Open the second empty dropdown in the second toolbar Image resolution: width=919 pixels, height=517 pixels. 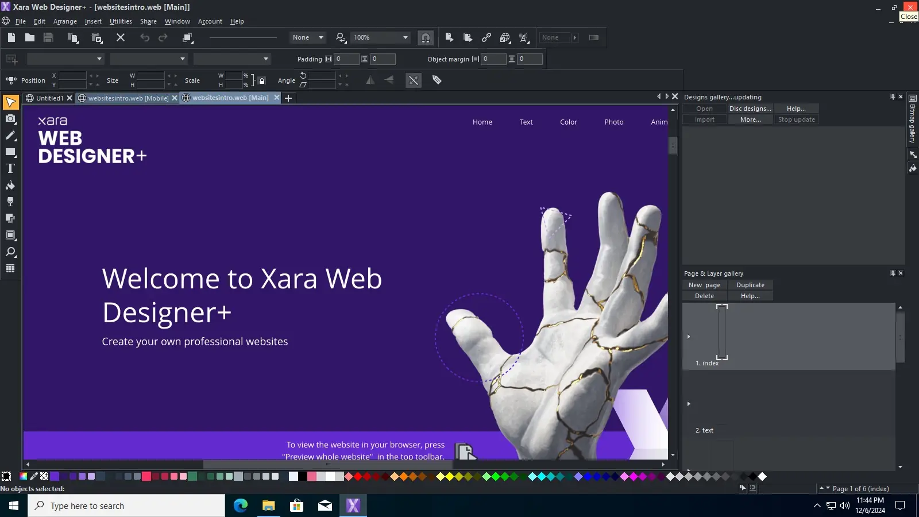pyautogui.click(x=149, y=59)
